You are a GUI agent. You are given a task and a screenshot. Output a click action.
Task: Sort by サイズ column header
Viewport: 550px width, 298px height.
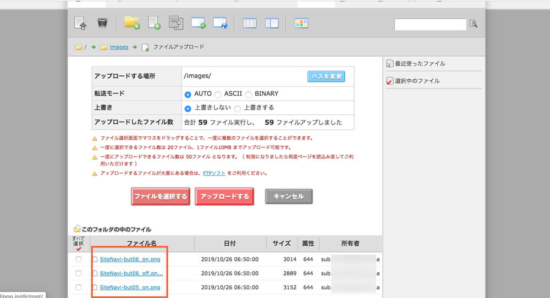click(282, 244)
